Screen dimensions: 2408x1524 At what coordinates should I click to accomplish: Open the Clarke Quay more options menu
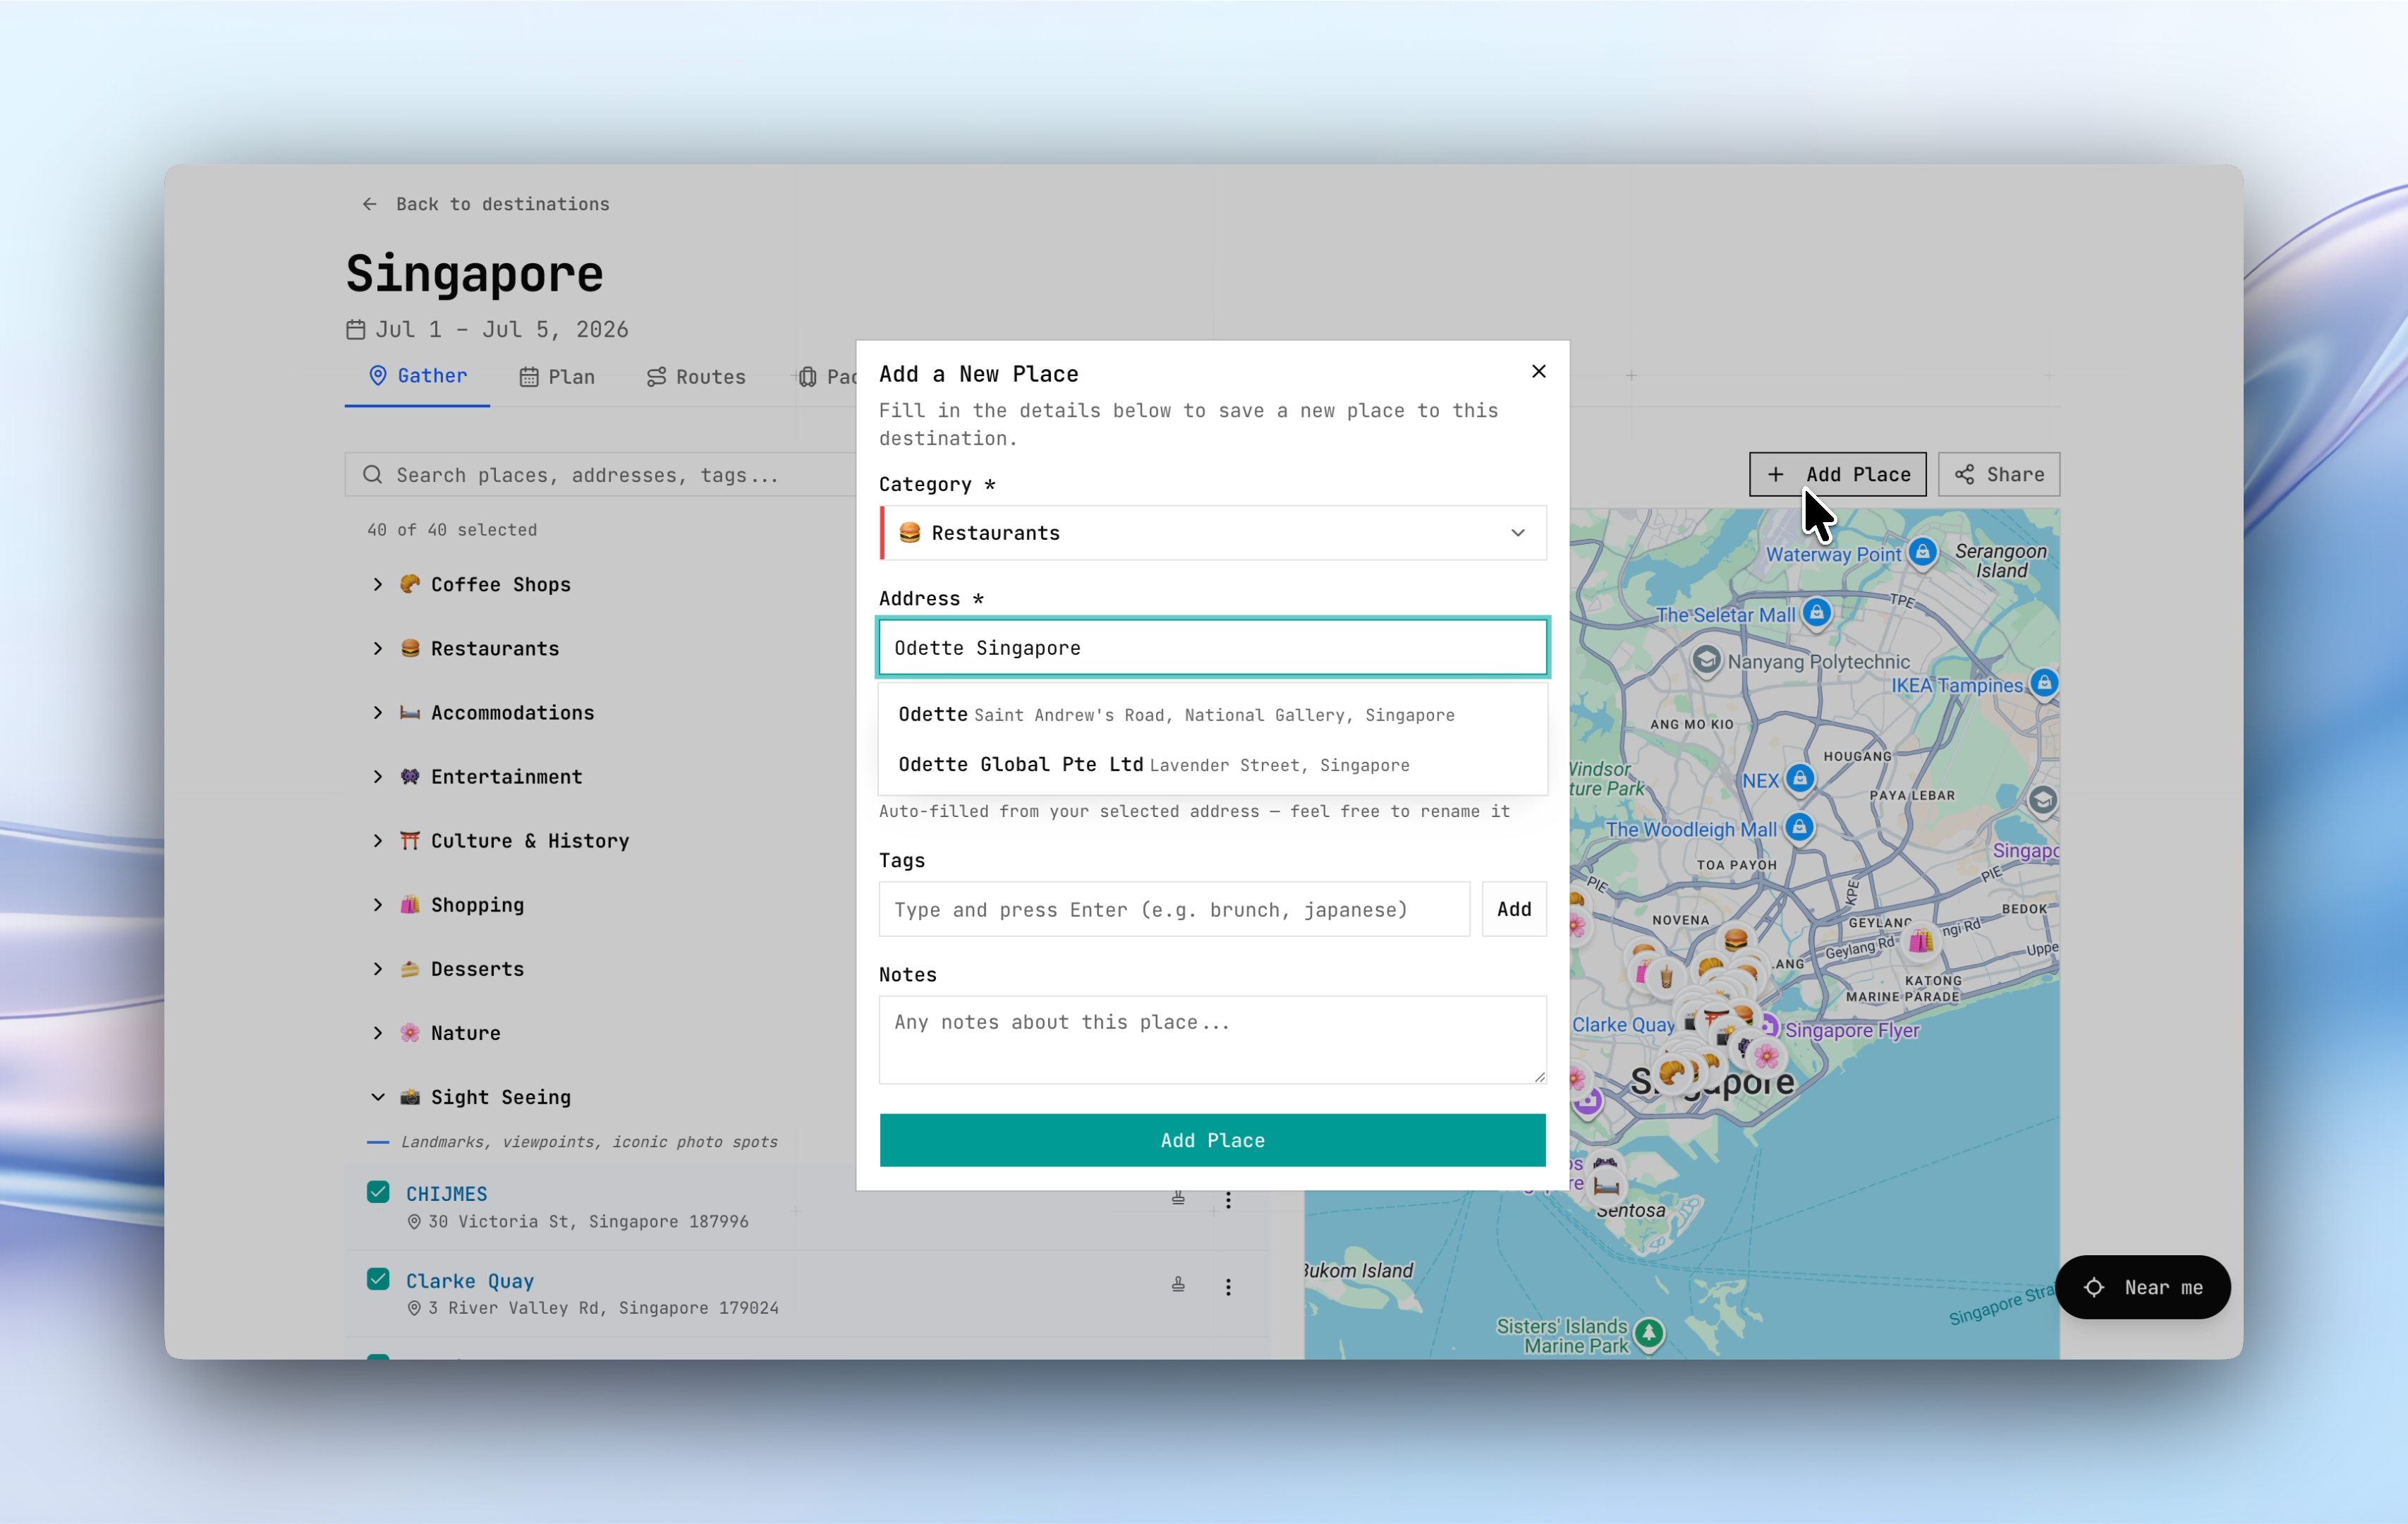click(x=1228, y=1286)
